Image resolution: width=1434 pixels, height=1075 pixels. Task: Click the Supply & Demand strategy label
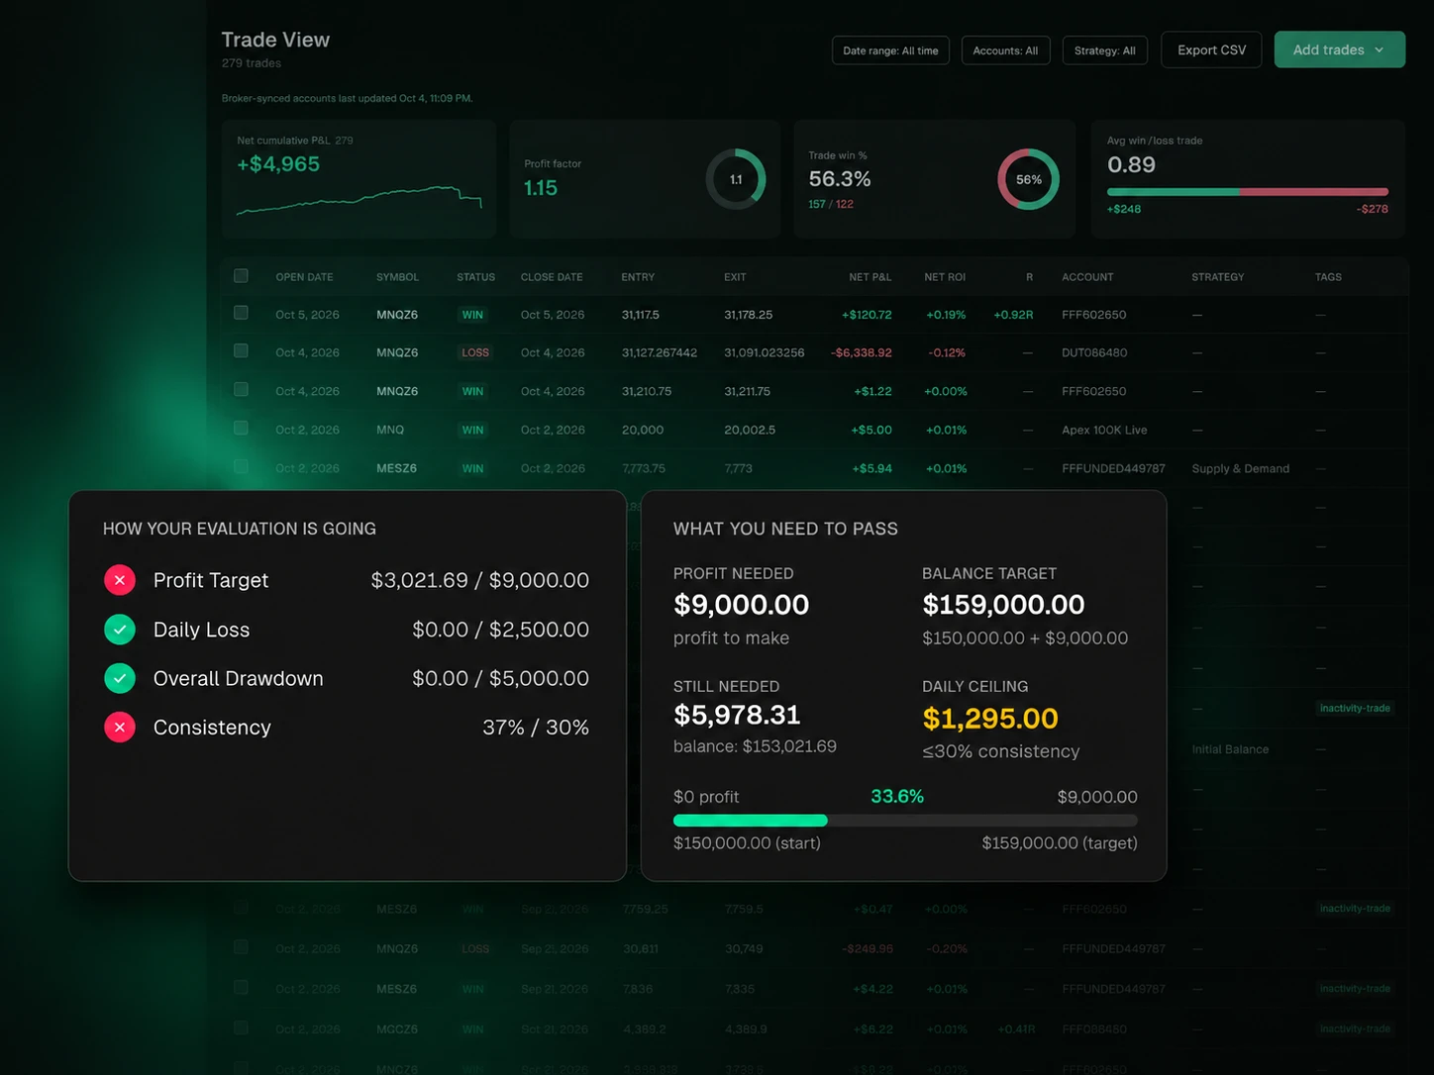point(1240,468)
